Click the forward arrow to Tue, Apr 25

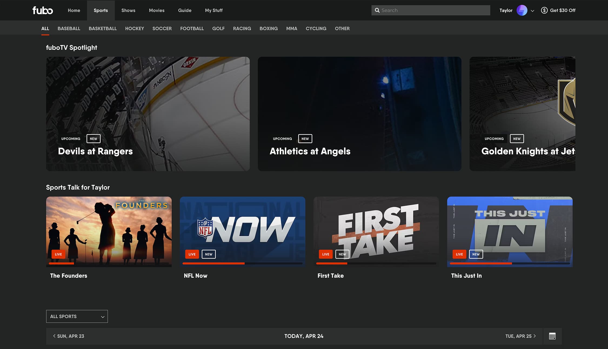pyautogui.click(x=535, y=336)
